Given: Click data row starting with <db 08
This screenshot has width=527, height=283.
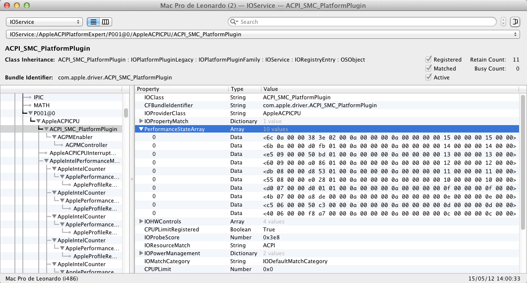Looking at the screenshot, I should [x=327, y=171].
